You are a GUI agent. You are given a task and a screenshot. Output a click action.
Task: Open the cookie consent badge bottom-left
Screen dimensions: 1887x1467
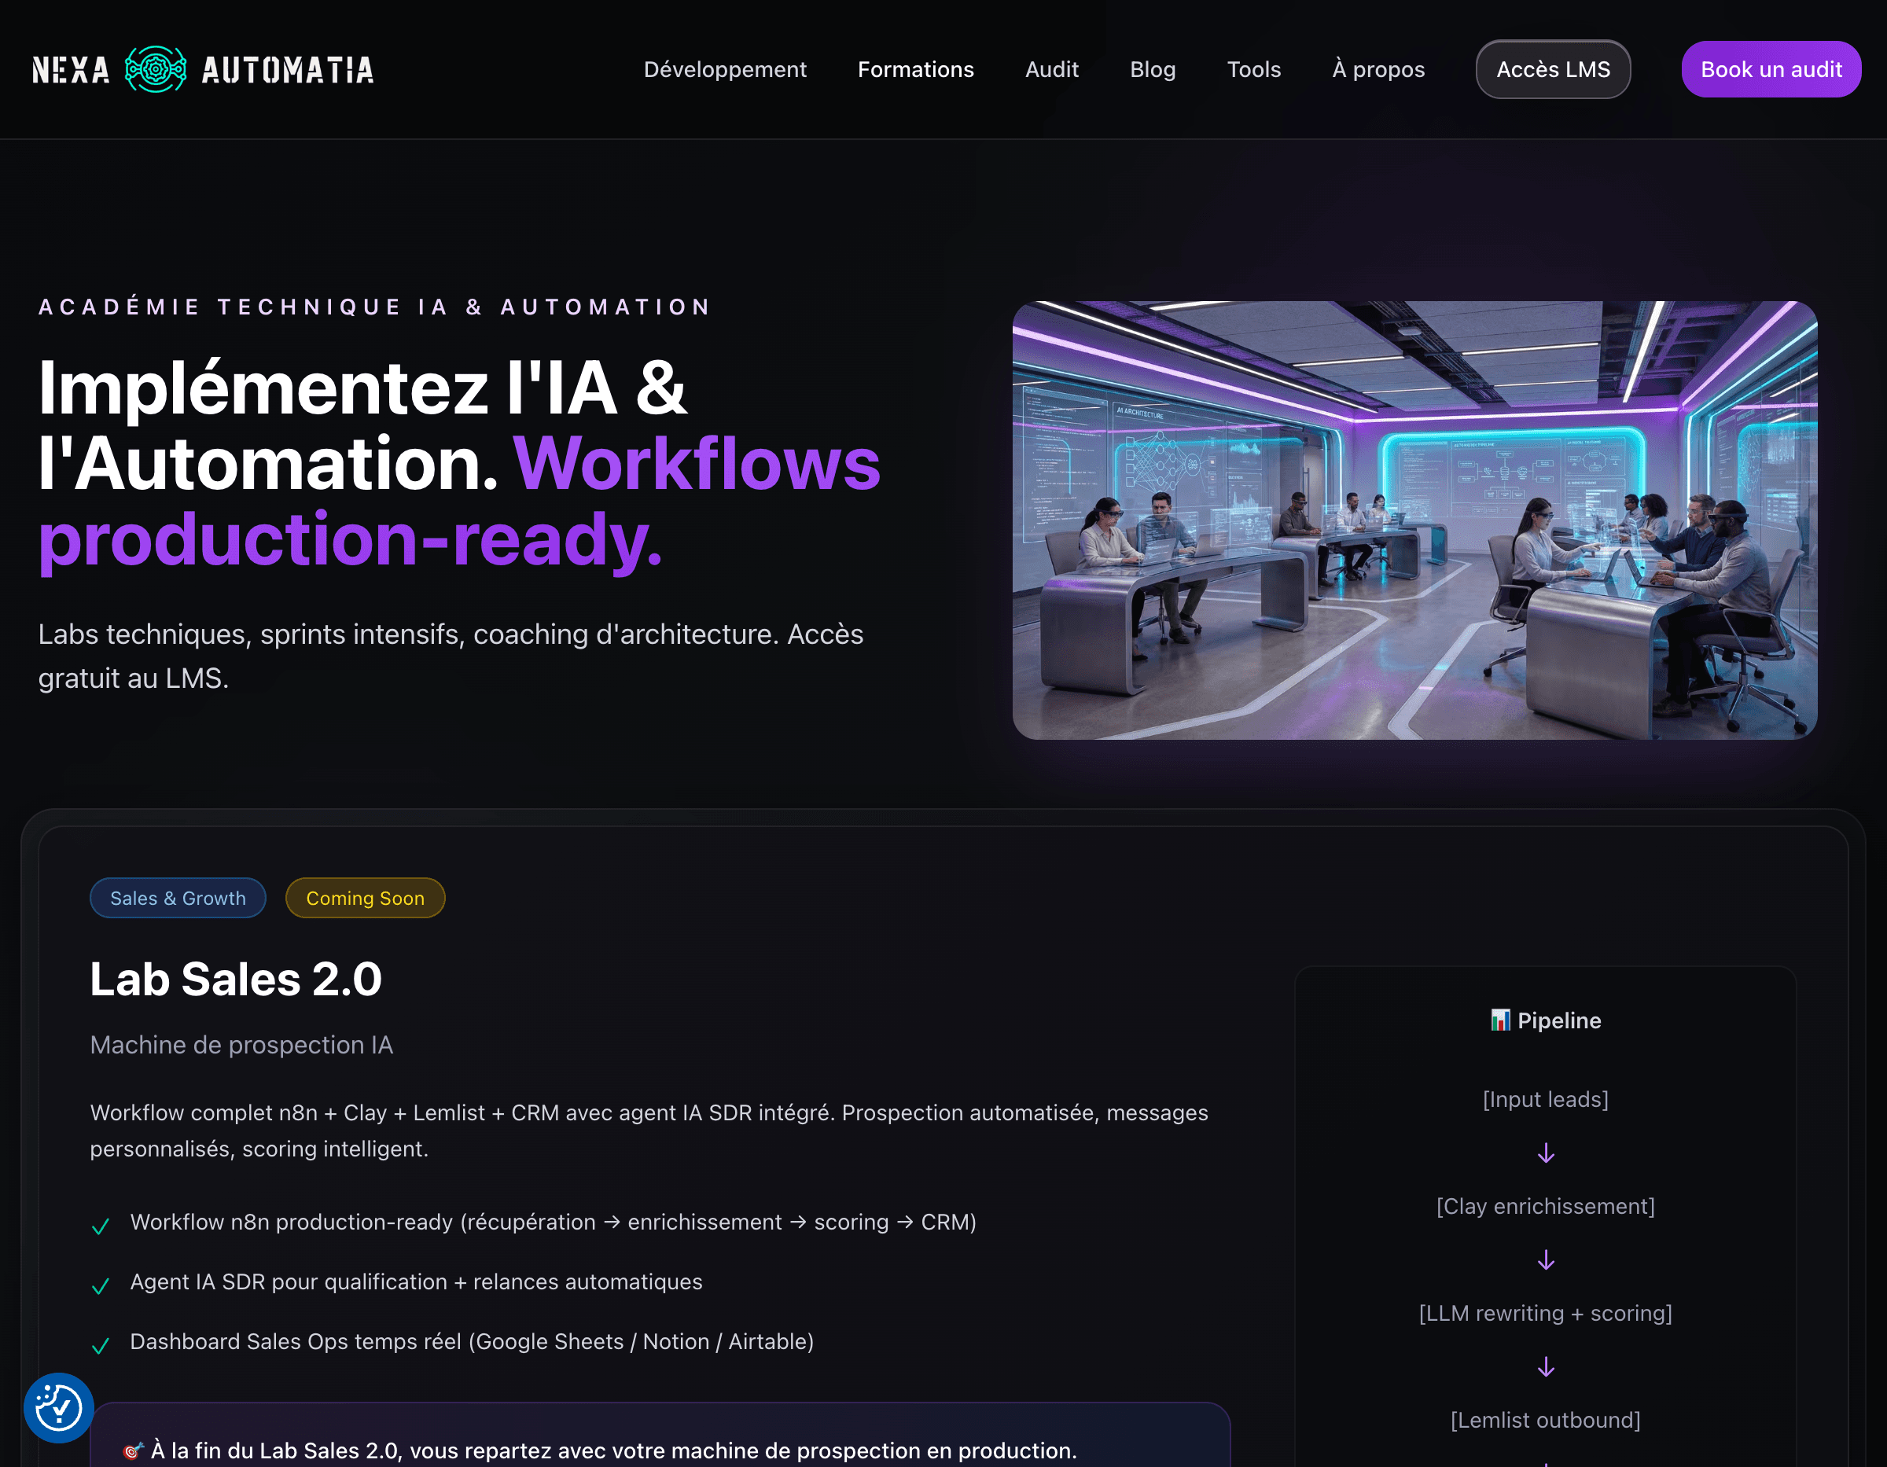[x=58, y=1407]
